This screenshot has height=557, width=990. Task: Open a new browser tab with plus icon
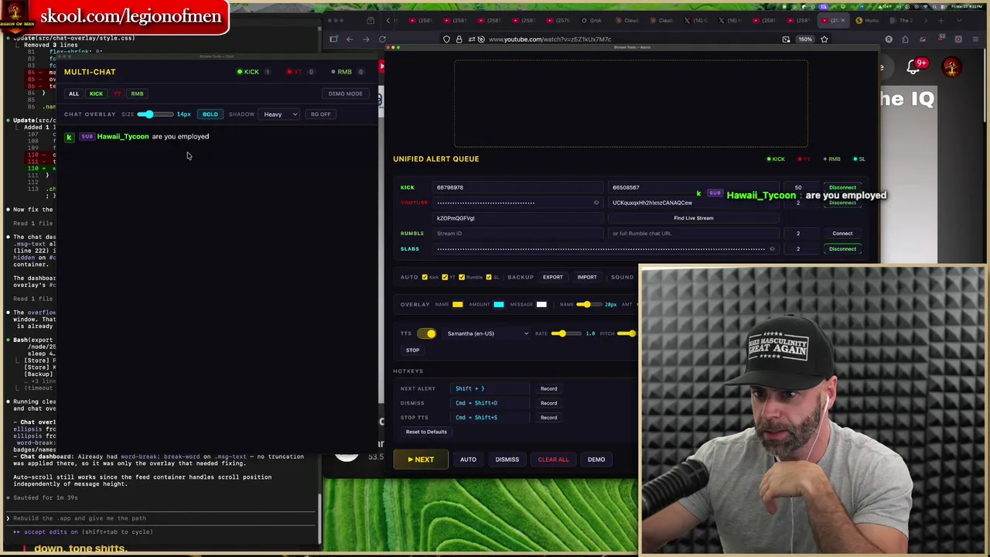coord(941,21)
